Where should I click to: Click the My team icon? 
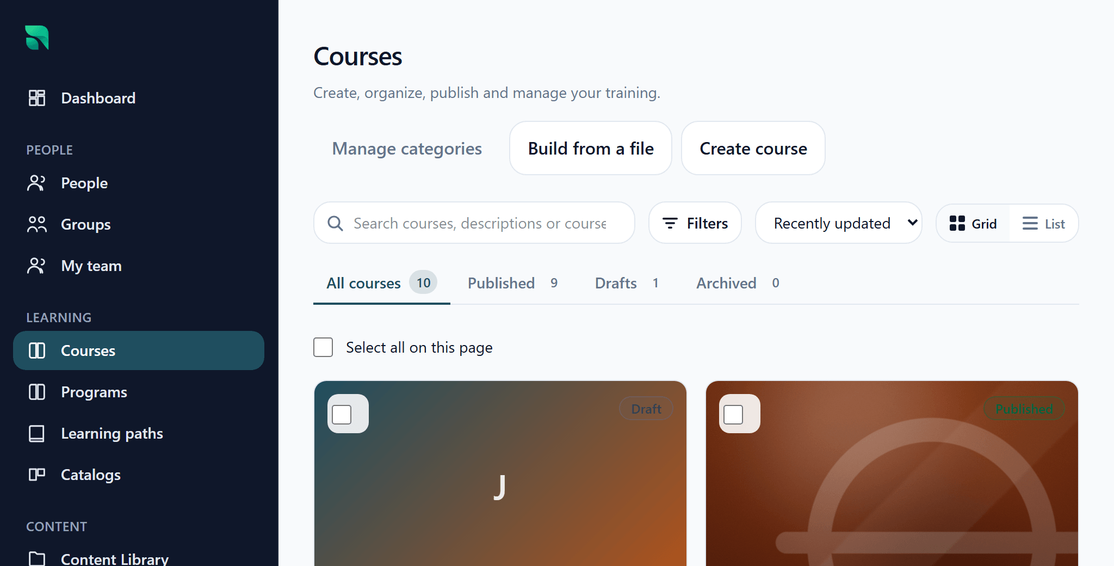pyautogui.click(x=37, y=266)
